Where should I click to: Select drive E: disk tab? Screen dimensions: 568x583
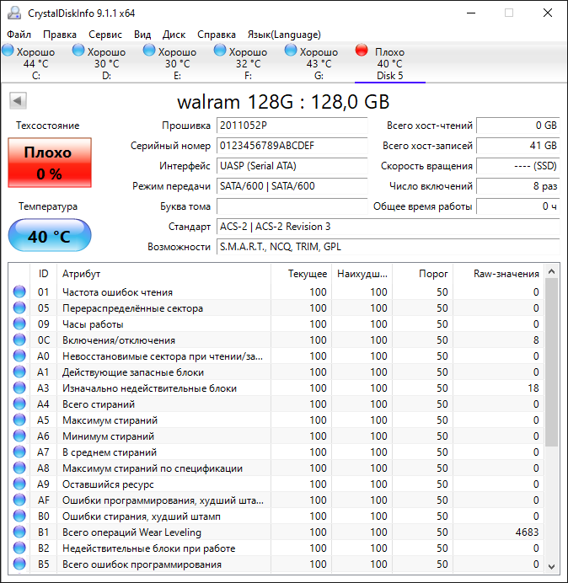click(178, 63)
